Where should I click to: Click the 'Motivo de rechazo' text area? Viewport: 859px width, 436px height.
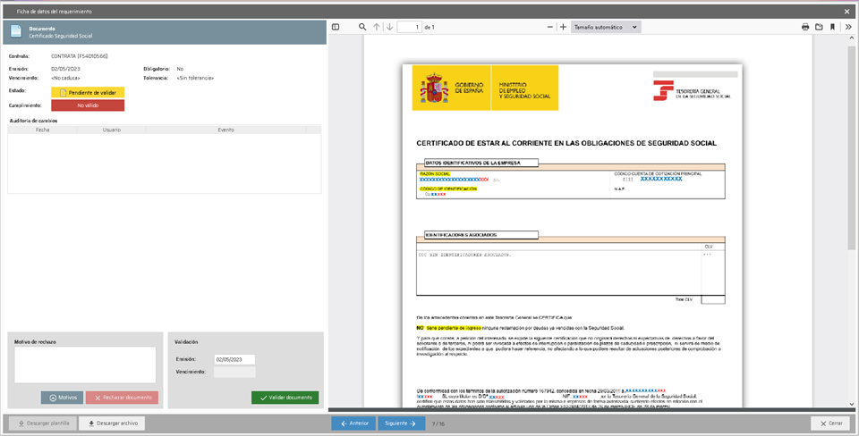(x=85, y=365)
